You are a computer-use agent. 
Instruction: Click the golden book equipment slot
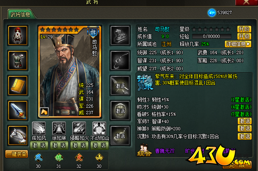[18, 85]
